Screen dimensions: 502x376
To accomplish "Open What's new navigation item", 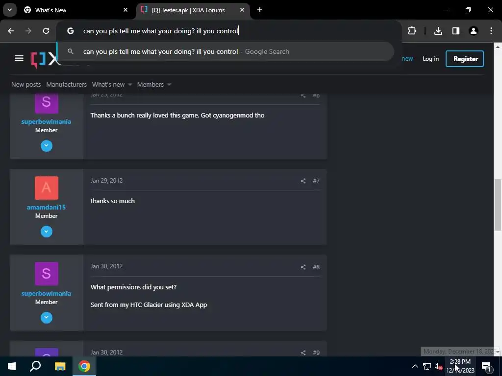I will coord(108,84).
